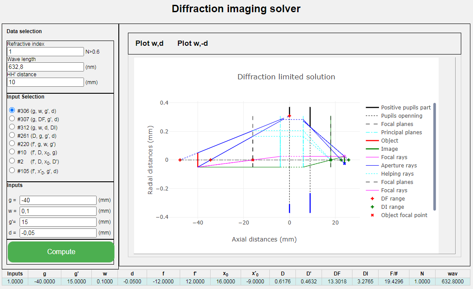The height and width of the screenshot is (289, 473).
Task: Select the Plot w,d tab
Action: coord(149,43)
